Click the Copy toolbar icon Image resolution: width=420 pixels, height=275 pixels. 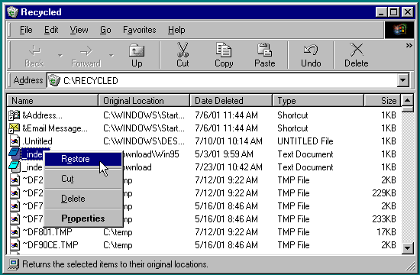224,50
